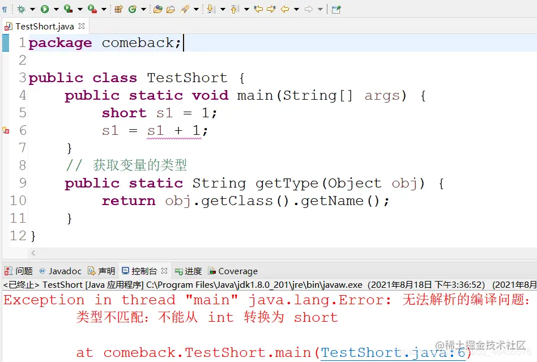
Task: Toggle show whitespace characters pilcrow icon
Action: point(5,10)
